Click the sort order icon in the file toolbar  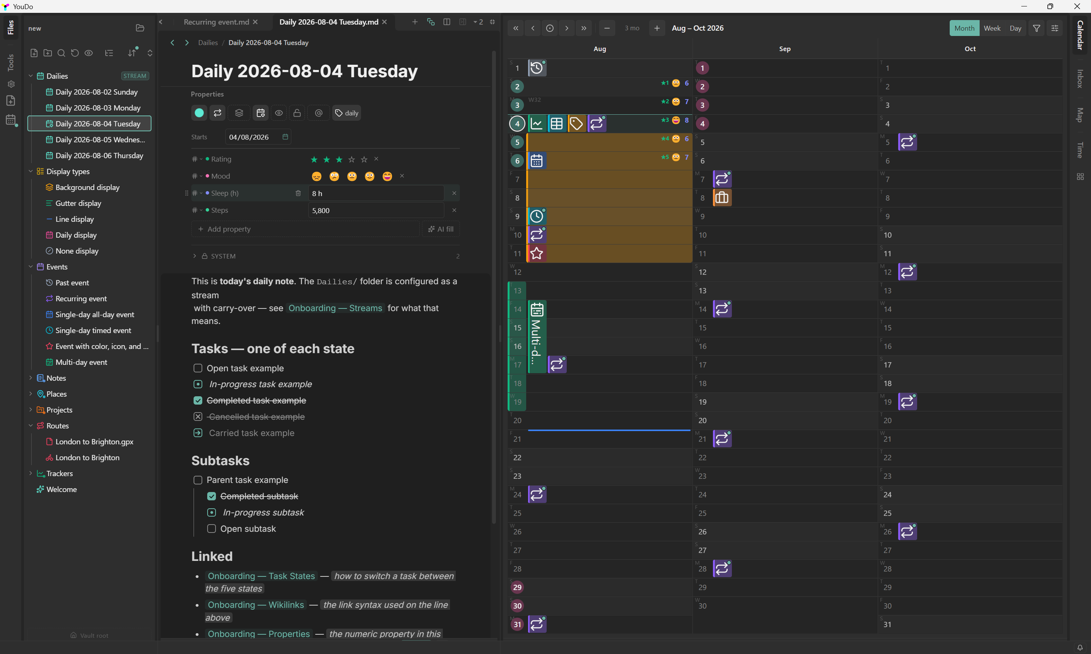tap(132, 53)
